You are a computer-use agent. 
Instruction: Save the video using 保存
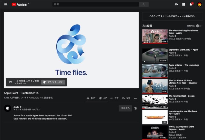[x=126, y=98]
